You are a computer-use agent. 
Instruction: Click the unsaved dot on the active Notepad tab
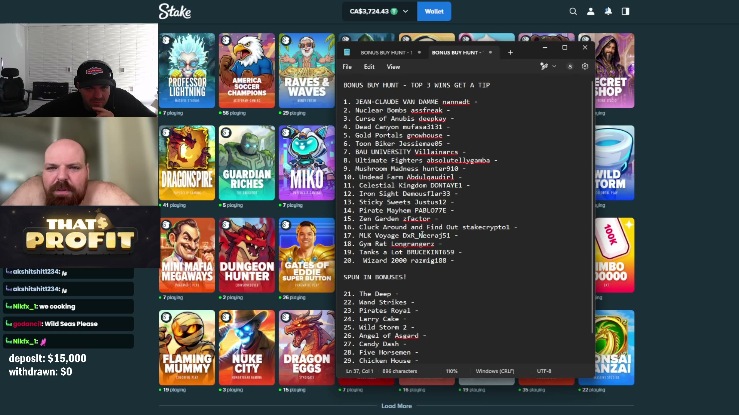[490, 52]
